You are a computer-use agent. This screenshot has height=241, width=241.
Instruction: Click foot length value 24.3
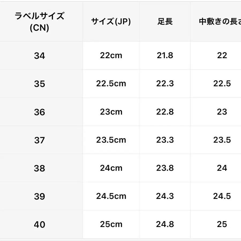[165, 196]
